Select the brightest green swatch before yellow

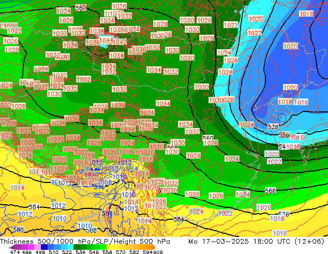(x=103, y=247)
